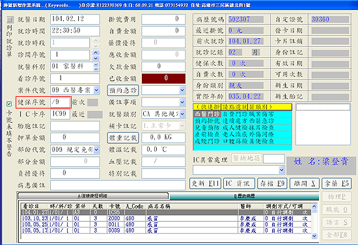The width and height of the screenshot is (358, 245).
Task: Increase 就診時段 with the up arrow
Action: click(x=96, y=40)
